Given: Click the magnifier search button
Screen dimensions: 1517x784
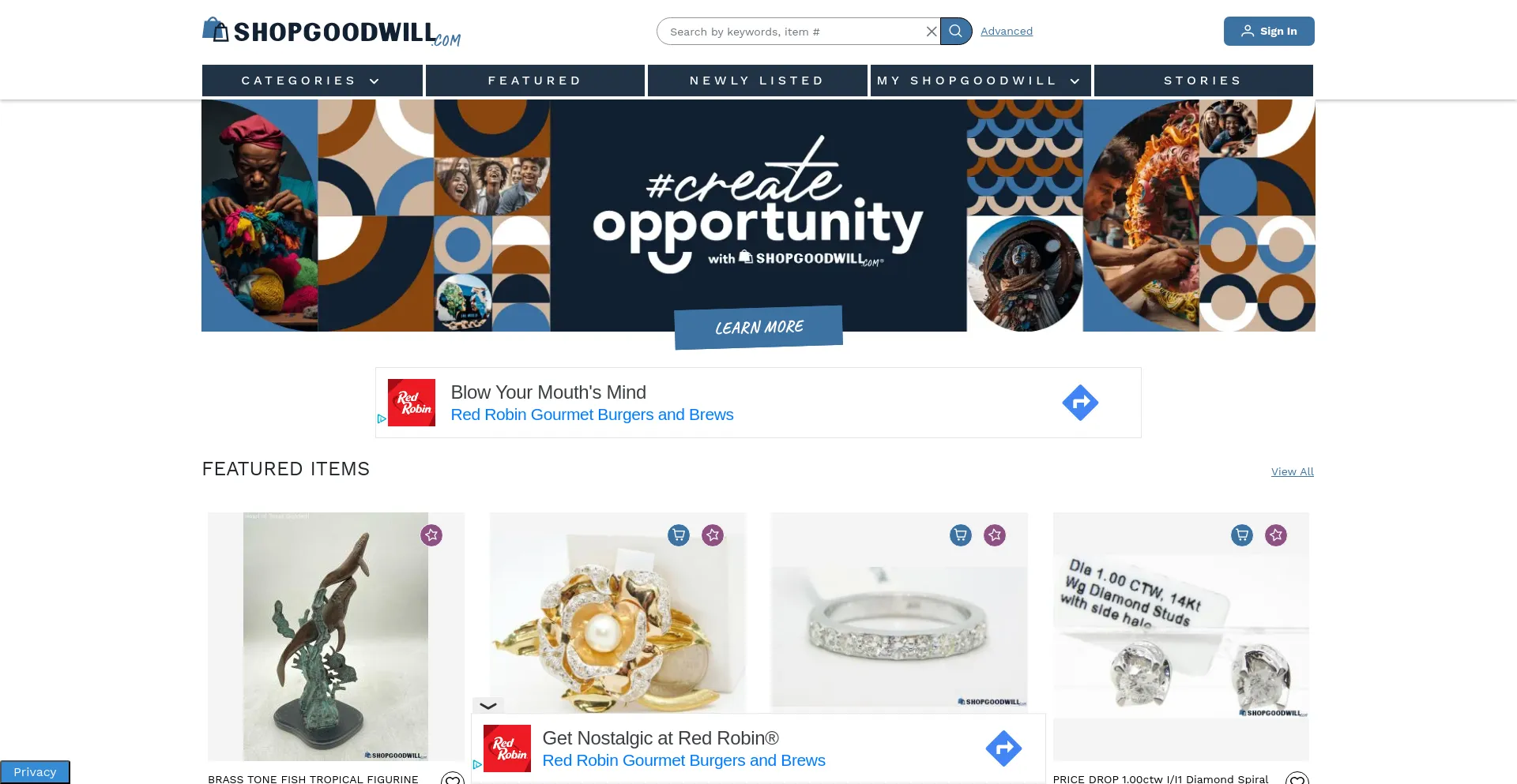Looking at the screenshot, I should tap(956, 32).
